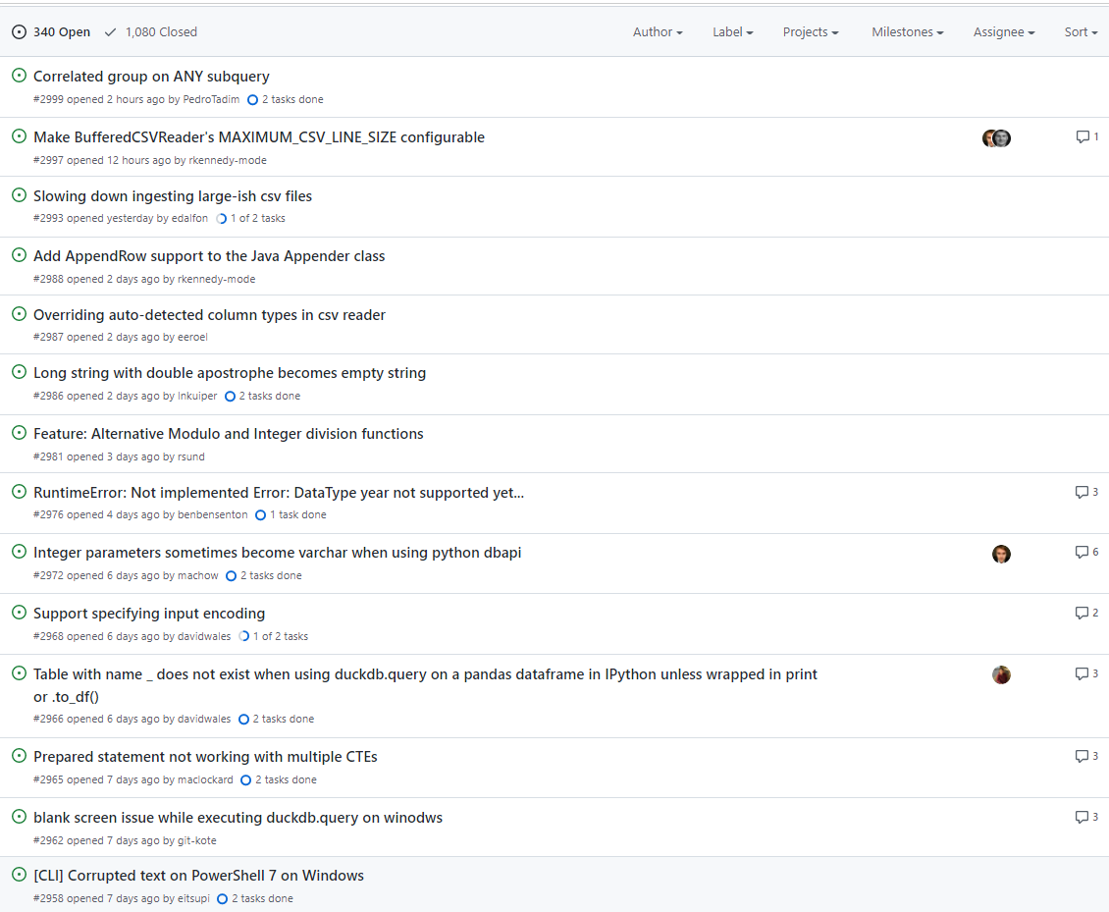The width and height of the screenshot is (1109, 912).
Task: Click the assignee avatar on issue #2972
Action: pyautogui.click(x=1001, y=554)
